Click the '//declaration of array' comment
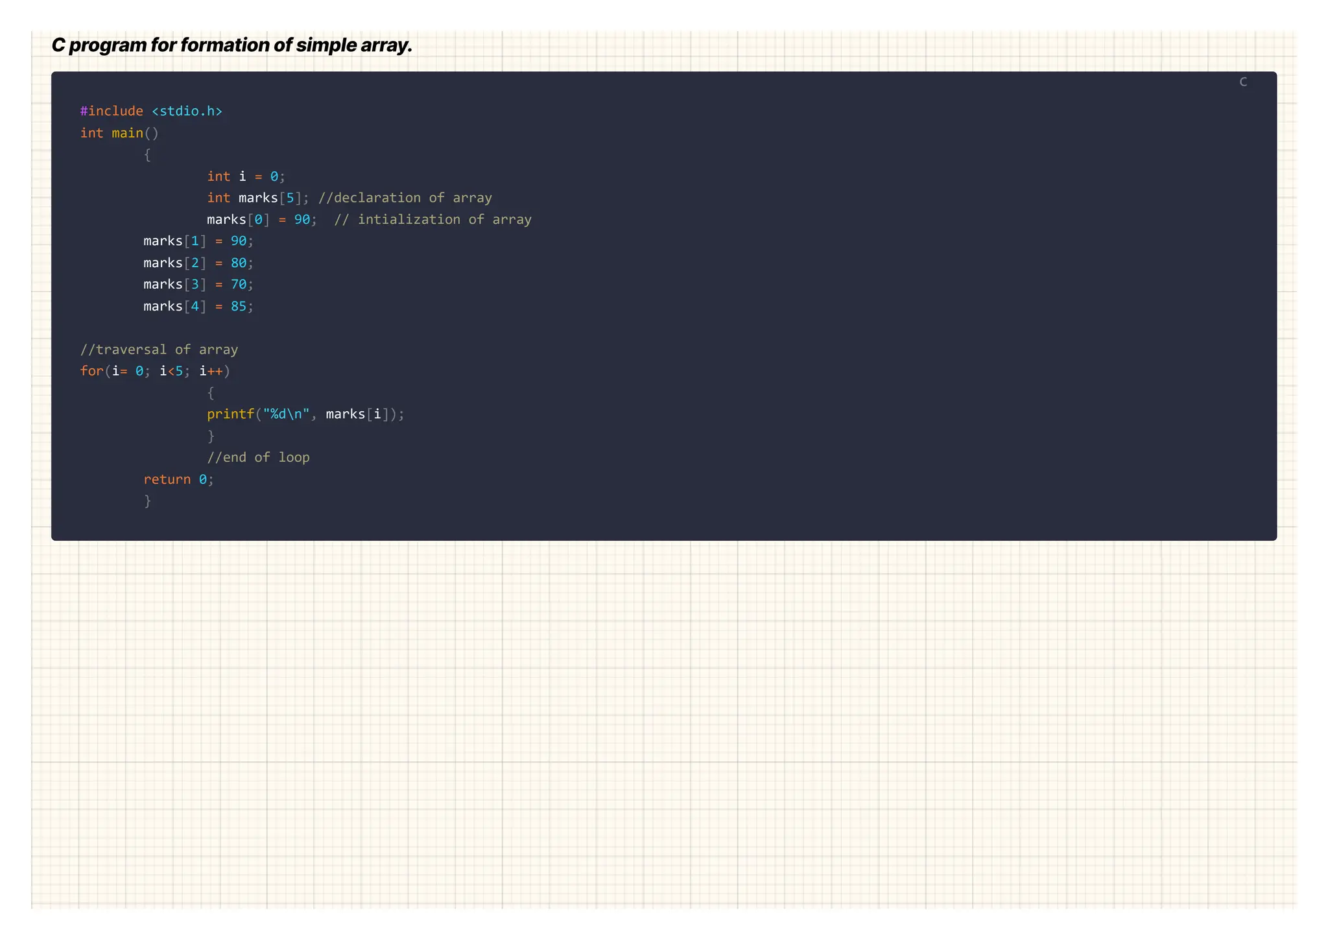Viewport: 1328px width, 939px height. [405, 198]
